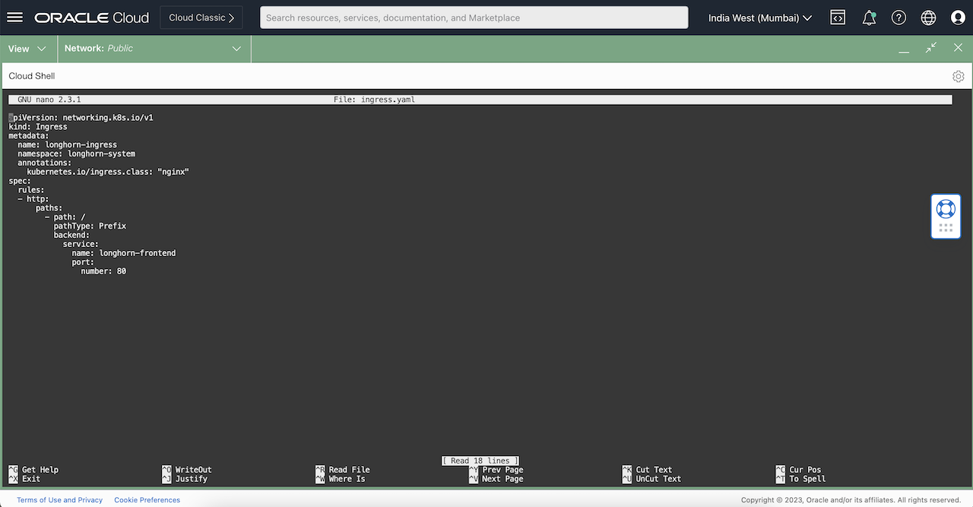Click the Next Page shortcut label
Image resolution: width=973 pixels, height=507 pixels.
503,479
